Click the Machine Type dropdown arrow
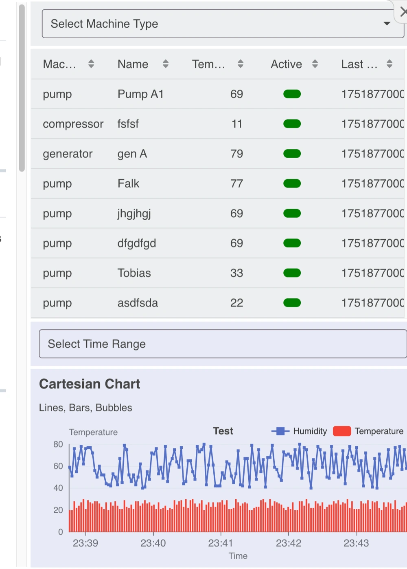Screen dimensions: 407x569 (x=387, y=24)
